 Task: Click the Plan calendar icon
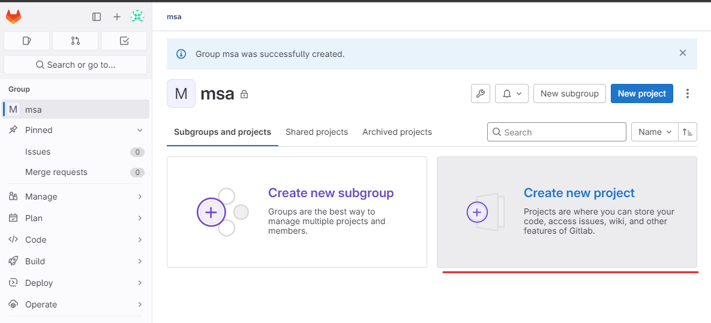13,218
